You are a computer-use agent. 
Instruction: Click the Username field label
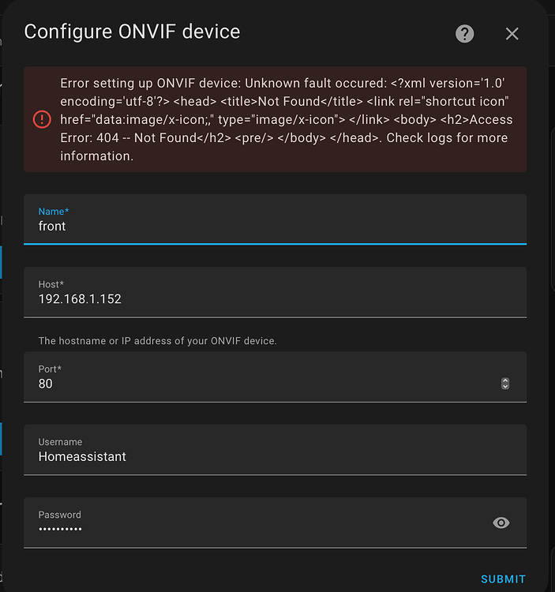pyautogui.click(x=60, y=442)
